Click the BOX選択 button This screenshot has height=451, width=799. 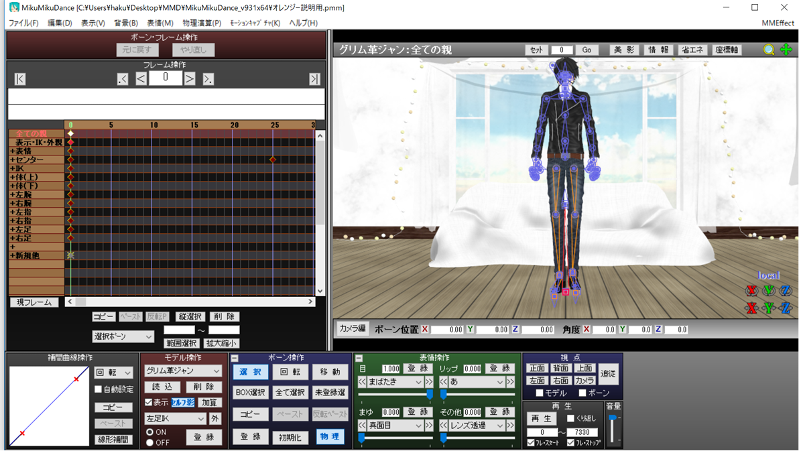pos(250,392)
